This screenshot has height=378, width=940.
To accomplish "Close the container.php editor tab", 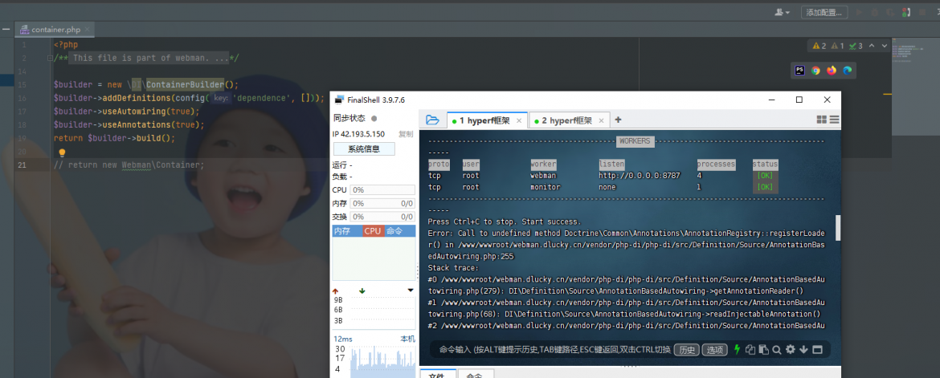I will pyautogui.click(x=88, y=29).
